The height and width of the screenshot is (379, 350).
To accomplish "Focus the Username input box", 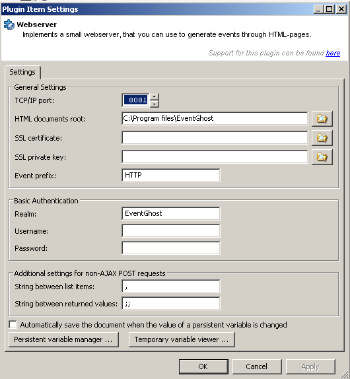I will pos(171,231).
